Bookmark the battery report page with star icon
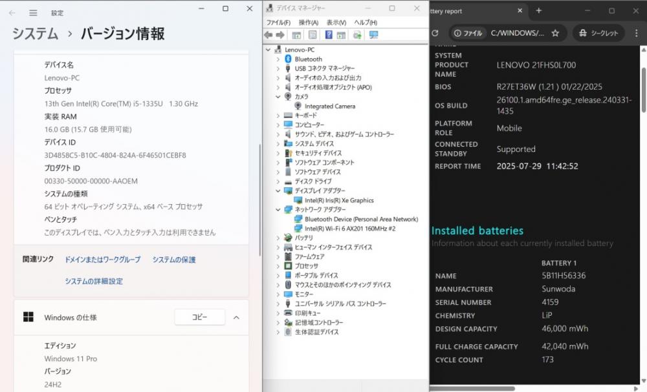The image size is (647, 392). pyautogui.click(x=555, y=33)
